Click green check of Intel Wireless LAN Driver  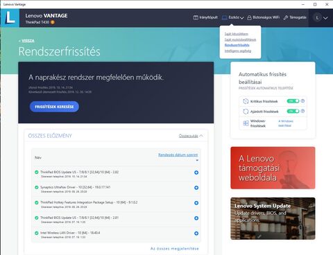pos(37,233)
